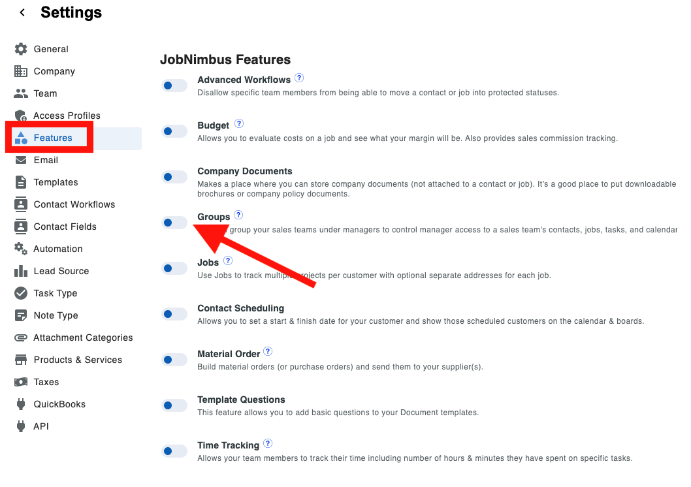Viewport: 691px width, 487px height.
Task: Toggle the Budget feature switch
Action: 174,131
